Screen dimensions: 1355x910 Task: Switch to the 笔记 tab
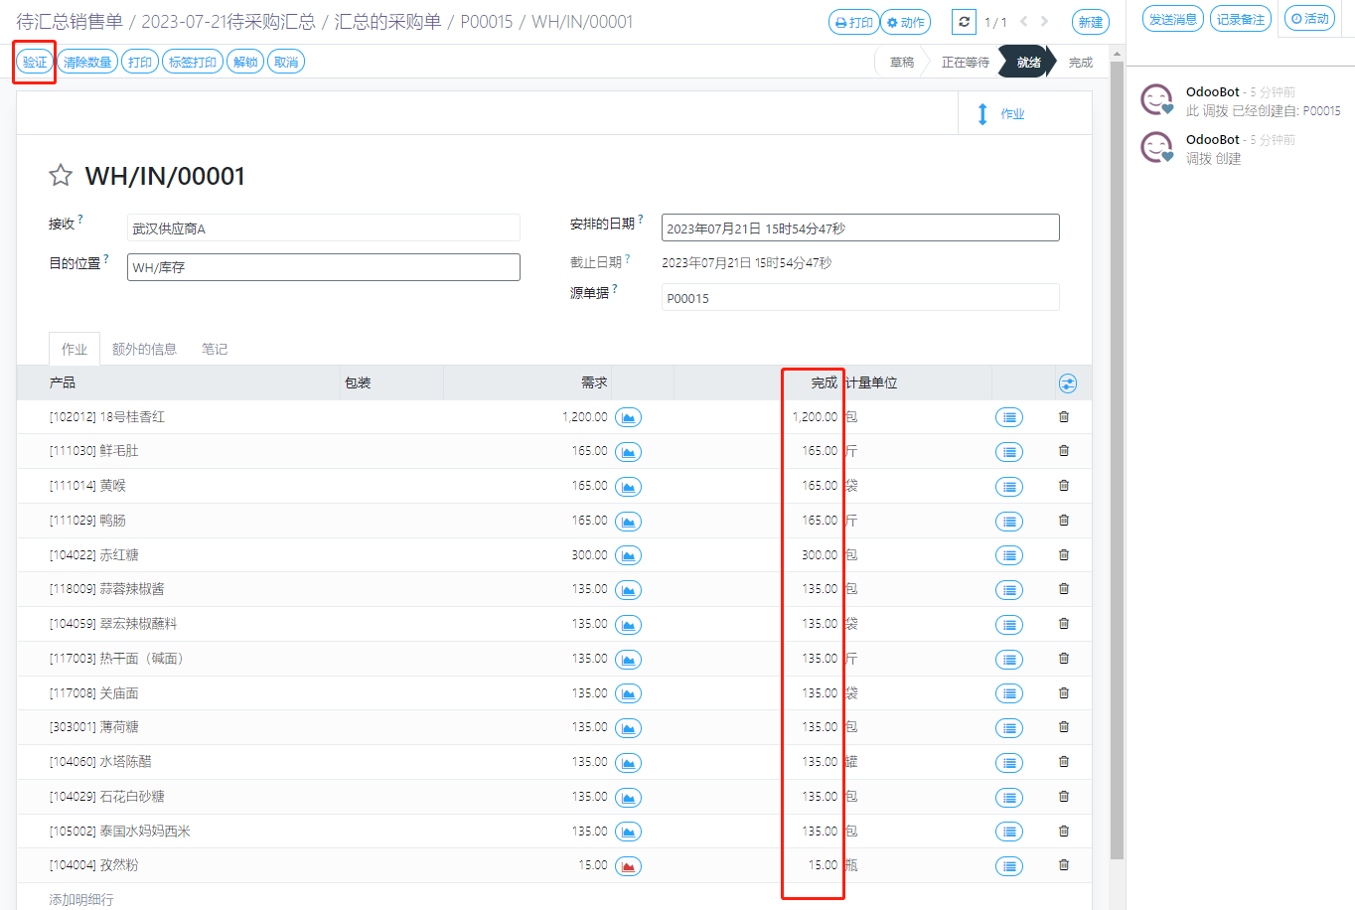point(215,350)
